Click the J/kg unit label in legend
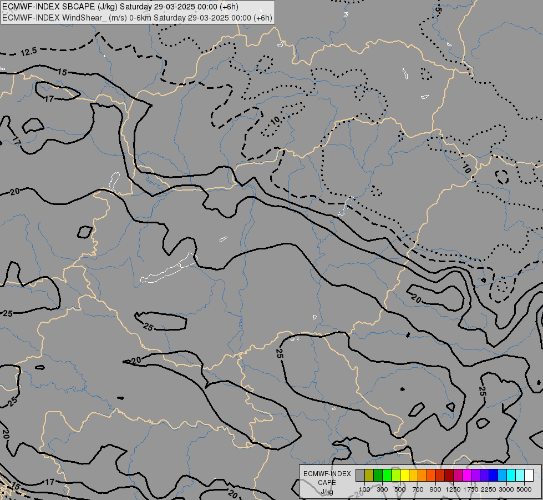Image resolution: width=543 pixels, height=500 pixels. (327, 492)
